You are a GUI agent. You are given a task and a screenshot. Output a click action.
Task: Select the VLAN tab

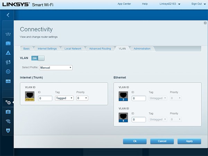click(x=122, y=49)
